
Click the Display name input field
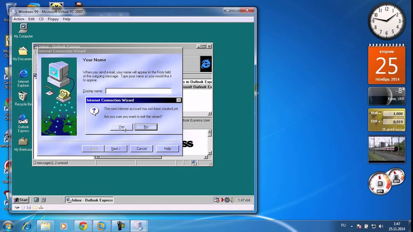(x=138, y=91)
